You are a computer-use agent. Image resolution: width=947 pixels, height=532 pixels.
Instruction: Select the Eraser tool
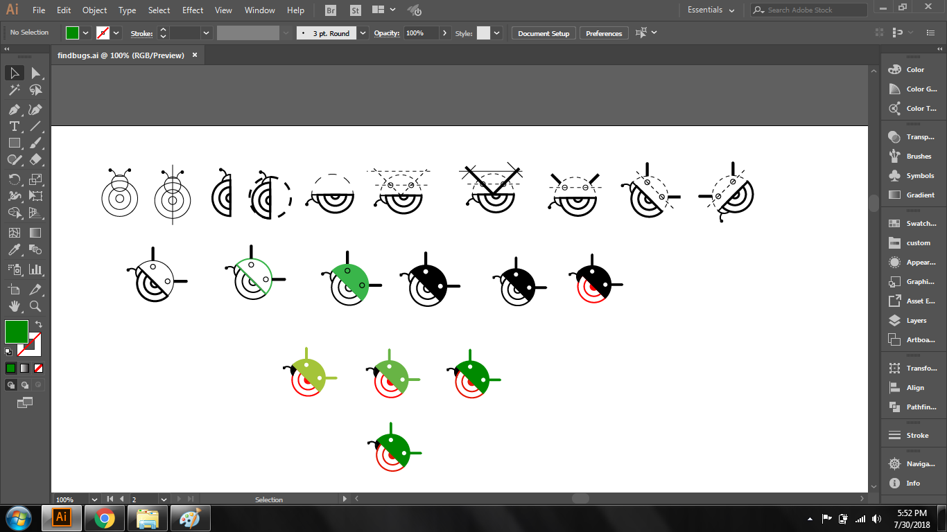[35, 159]
